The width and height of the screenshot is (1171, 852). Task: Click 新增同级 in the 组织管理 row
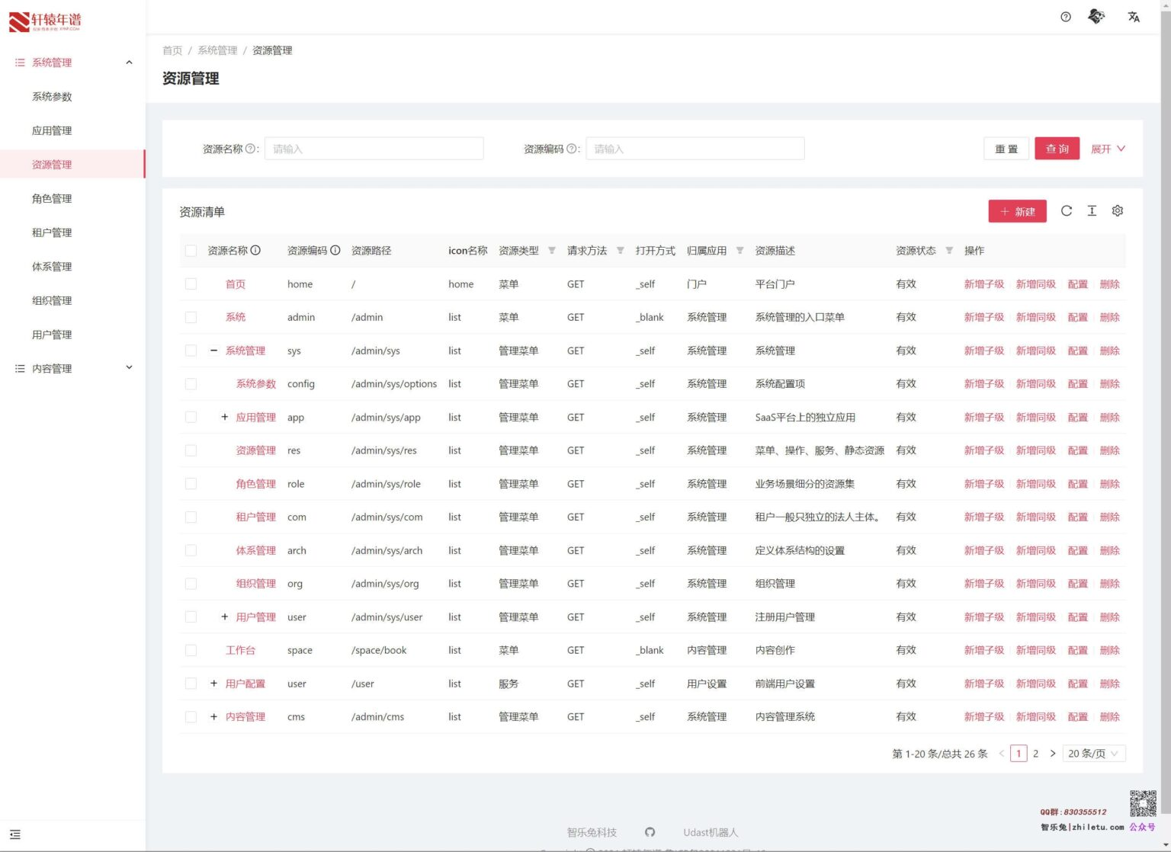tap(1036, 584)
